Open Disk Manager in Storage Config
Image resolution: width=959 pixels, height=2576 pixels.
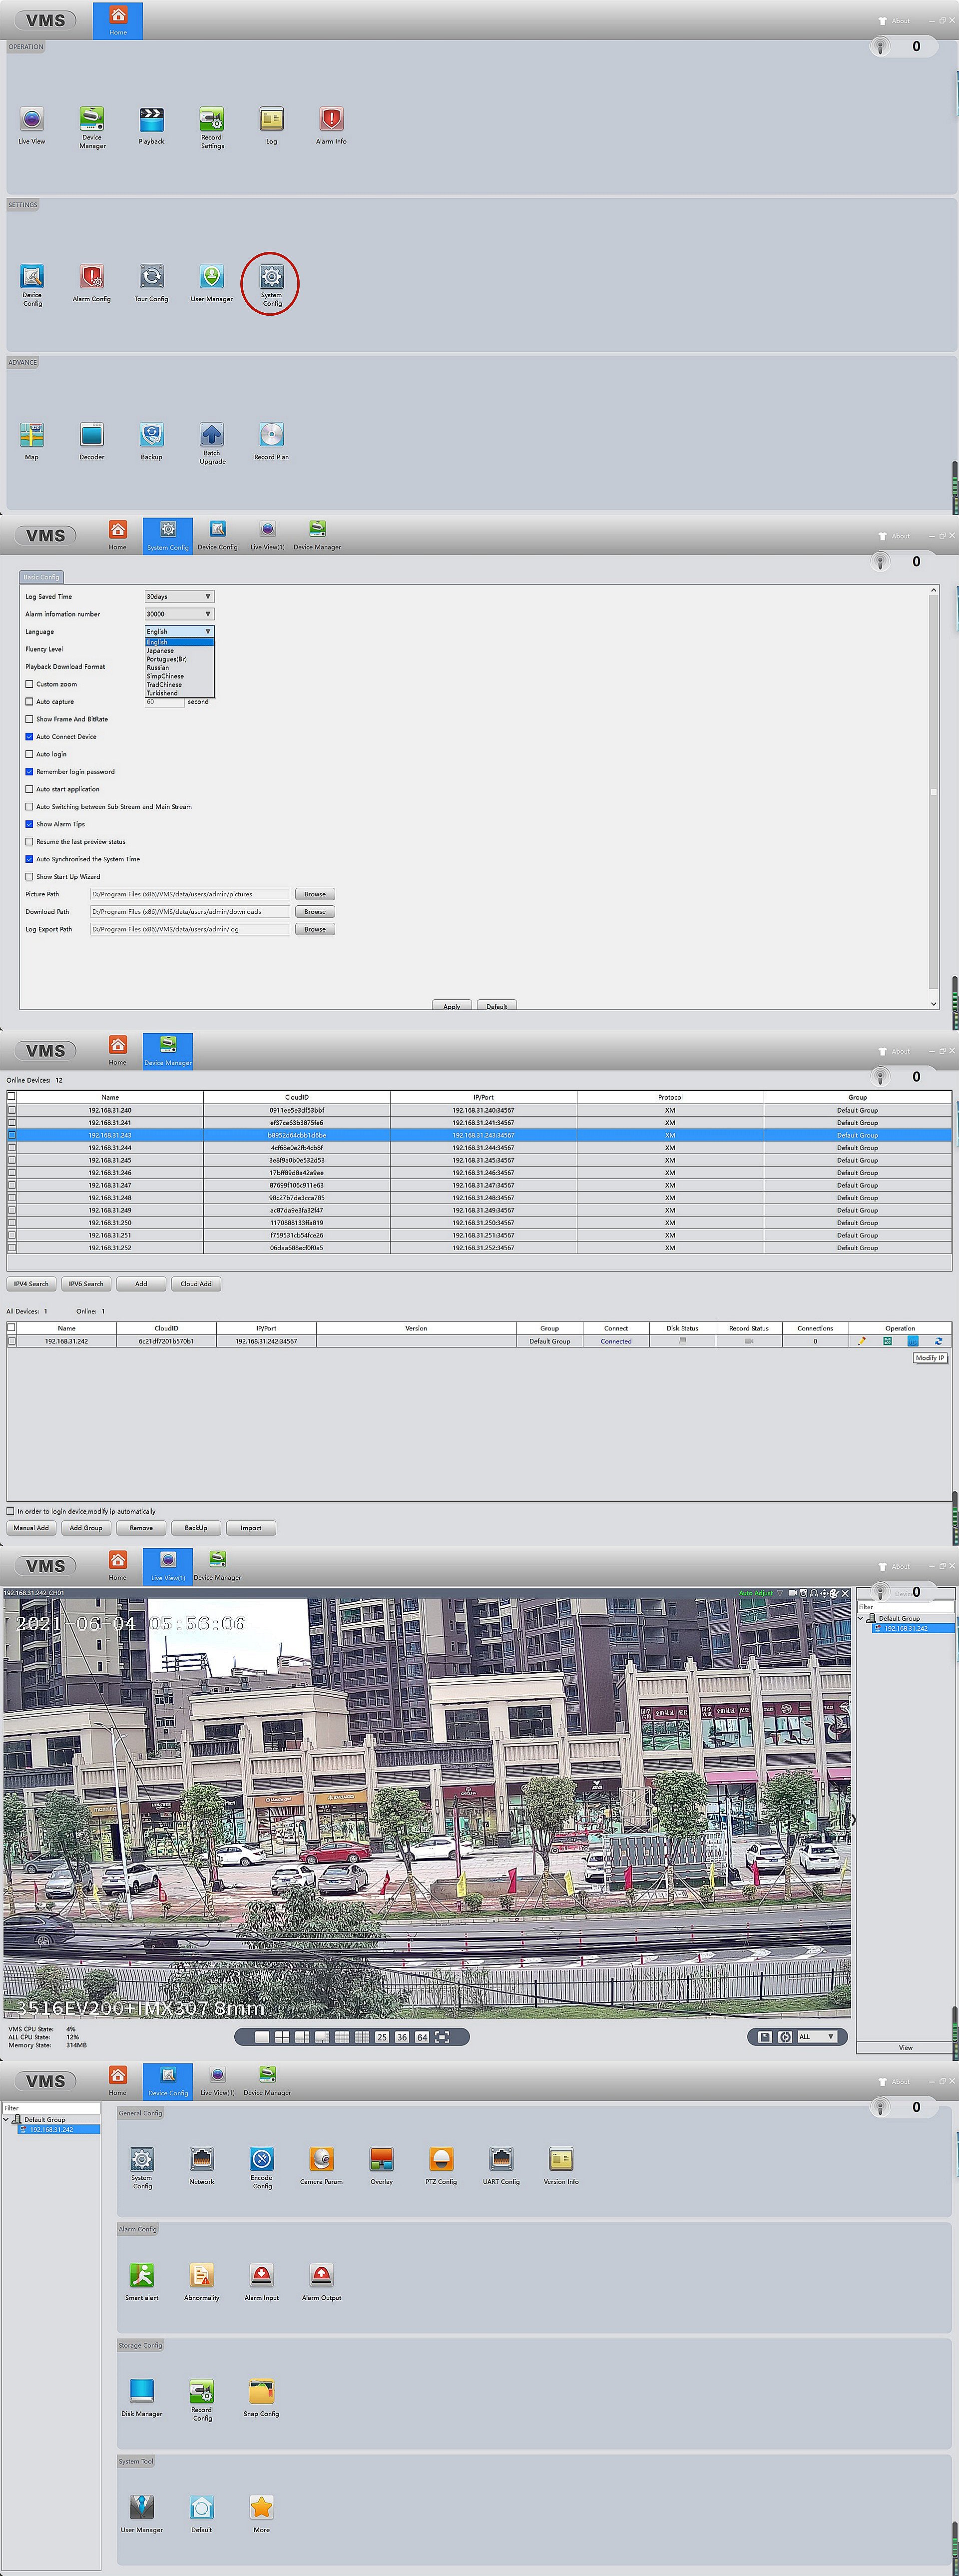click(x=142, y=2390)
